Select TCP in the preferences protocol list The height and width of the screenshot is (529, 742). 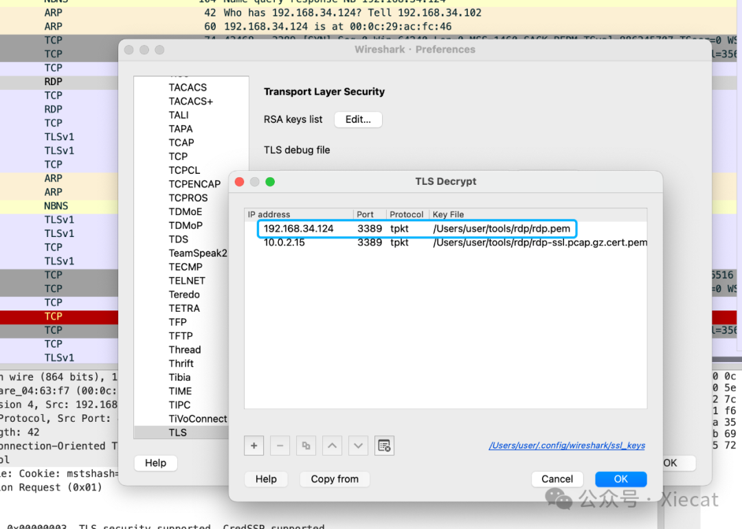click(x=178, y=156)
